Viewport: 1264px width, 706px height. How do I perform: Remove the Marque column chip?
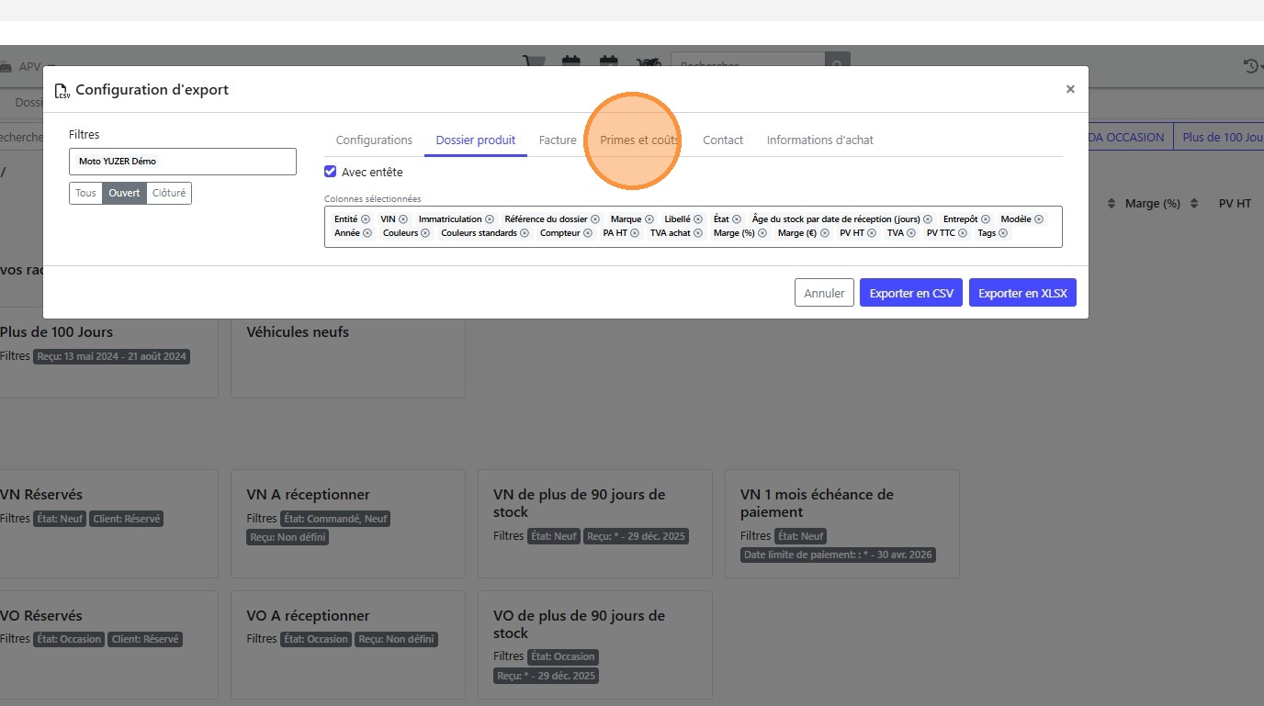[649, 219]
